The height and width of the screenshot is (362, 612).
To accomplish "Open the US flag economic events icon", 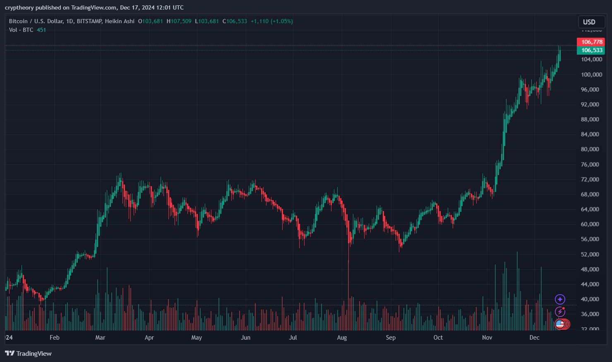I will point(560,324).
